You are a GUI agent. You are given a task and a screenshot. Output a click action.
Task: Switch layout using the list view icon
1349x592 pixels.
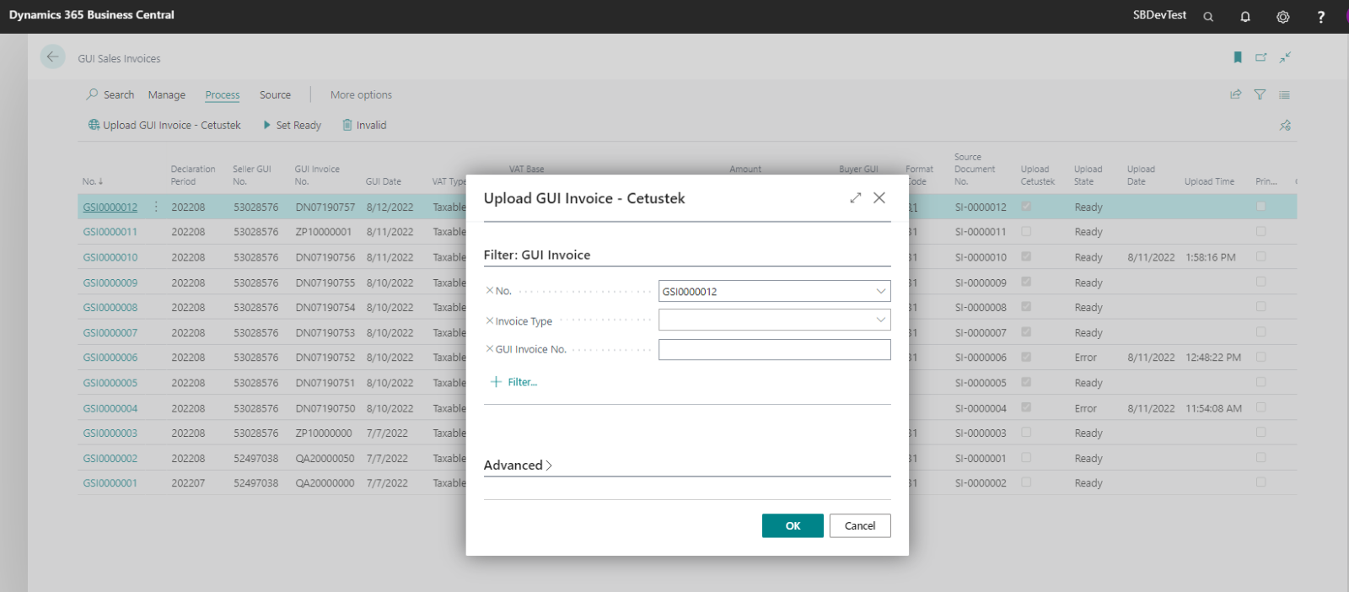[1284, 94]
